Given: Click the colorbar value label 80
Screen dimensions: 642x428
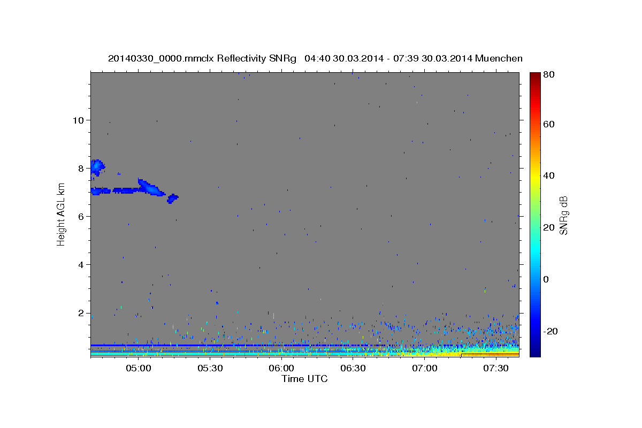Looking at the screenshot, I should [548, 75].
